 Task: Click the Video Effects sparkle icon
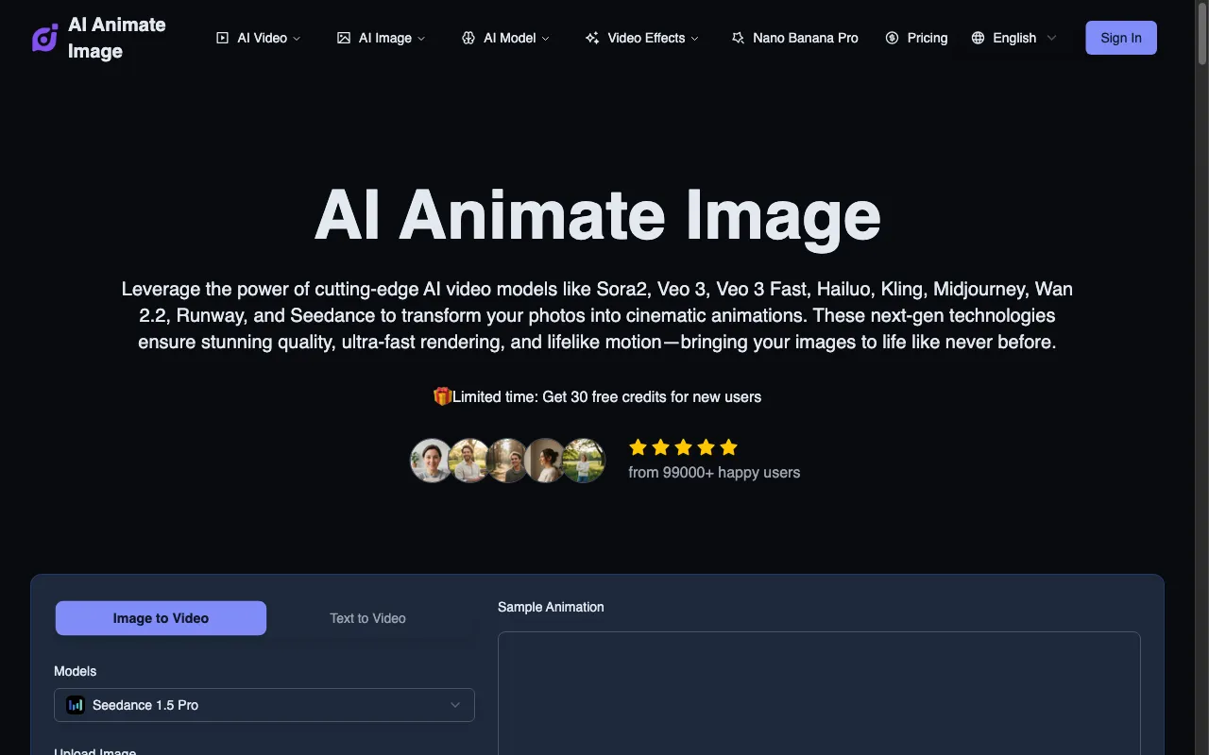592,38
